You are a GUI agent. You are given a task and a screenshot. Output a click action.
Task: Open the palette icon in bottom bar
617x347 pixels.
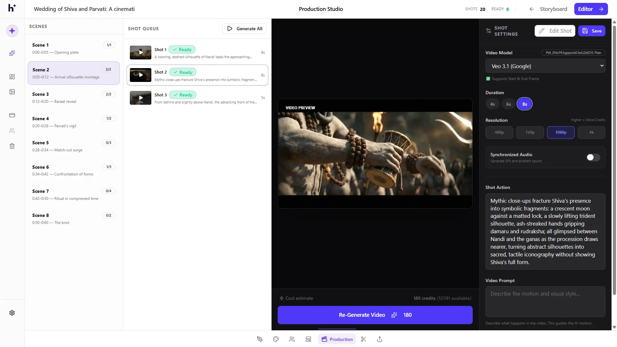point(276,339)
